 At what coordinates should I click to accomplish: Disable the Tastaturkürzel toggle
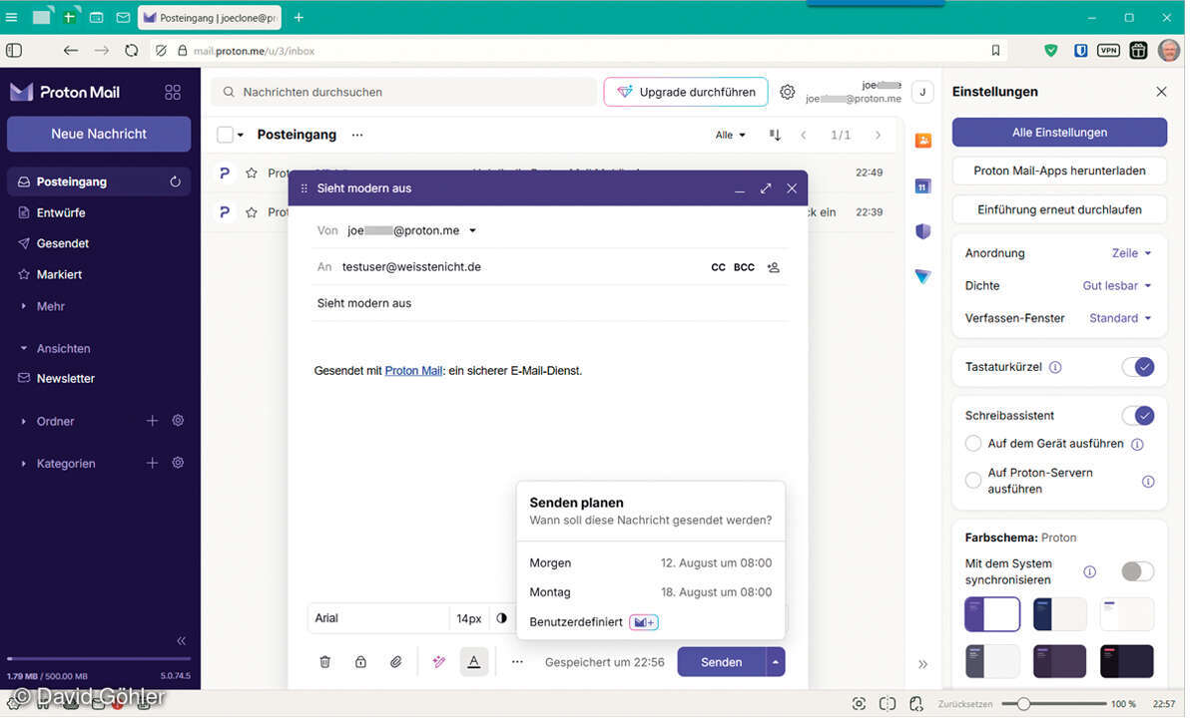pos(1137,367)
